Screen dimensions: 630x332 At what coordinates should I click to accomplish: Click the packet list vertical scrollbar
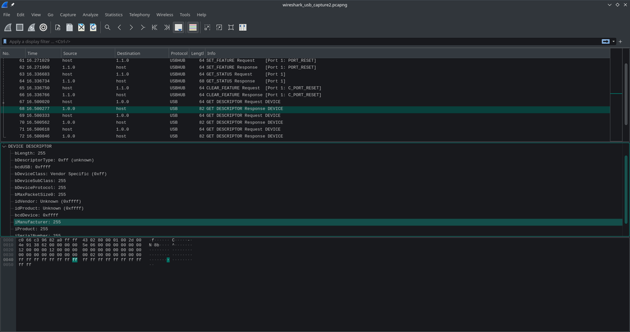pyautogui.click(x=626, y=94)
